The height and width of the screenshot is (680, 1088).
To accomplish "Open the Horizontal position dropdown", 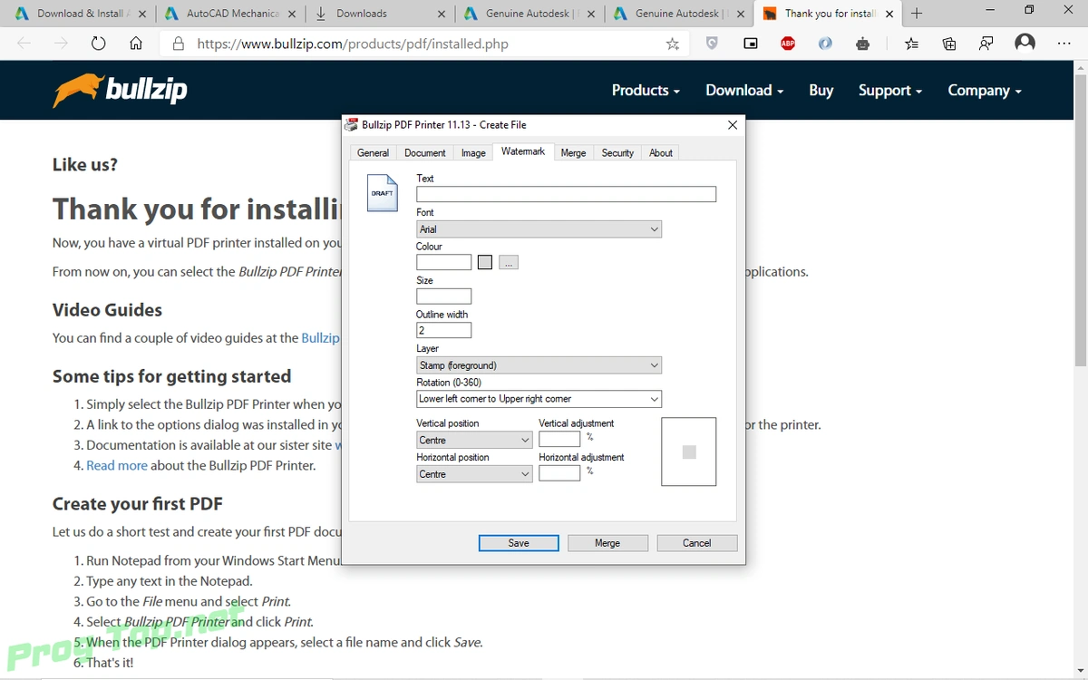I will pyautogui.click(x=474, y=474).
